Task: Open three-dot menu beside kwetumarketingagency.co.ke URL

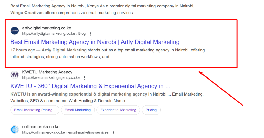Action: coord(84,78)
